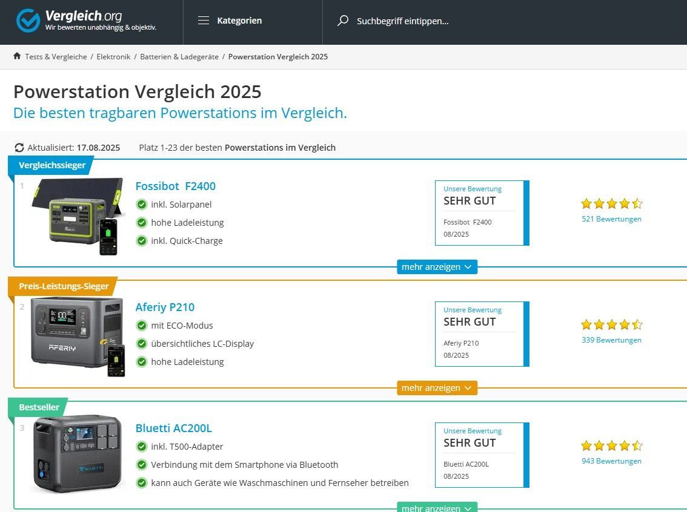Click the Aferiy P210 product image

(x=78, y=336)
